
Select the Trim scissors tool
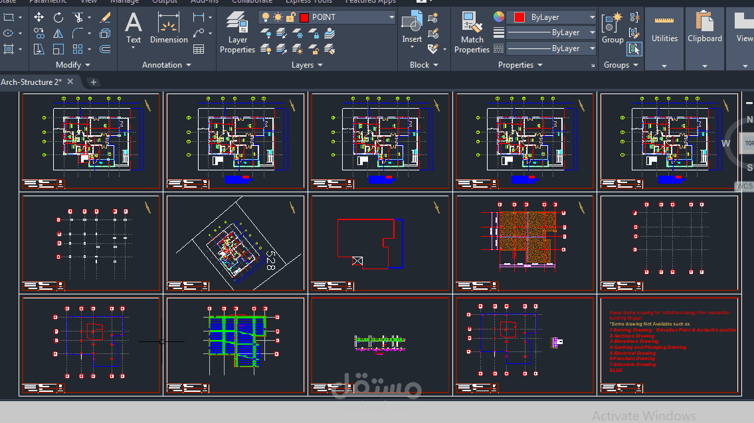pos(78,17)
